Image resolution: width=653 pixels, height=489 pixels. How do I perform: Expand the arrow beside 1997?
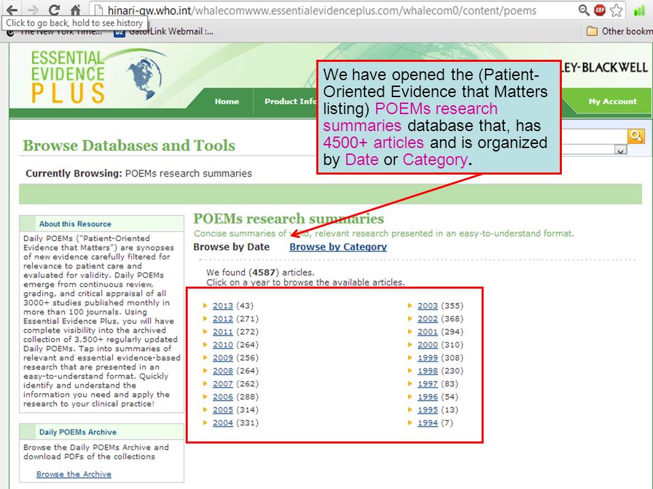click(409, 384)
